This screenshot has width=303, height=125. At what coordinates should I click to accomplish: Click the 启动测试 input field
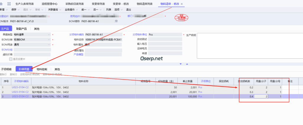coord(165,39)
